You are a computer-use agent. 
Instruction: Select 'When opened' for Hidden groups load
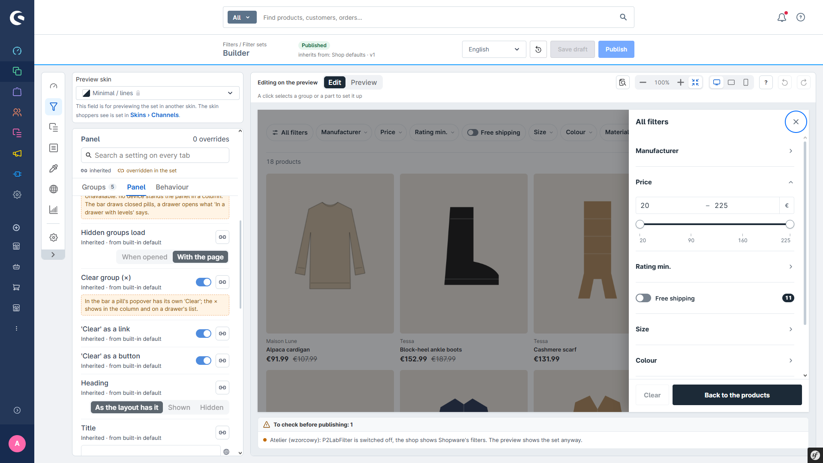(144, 257)
